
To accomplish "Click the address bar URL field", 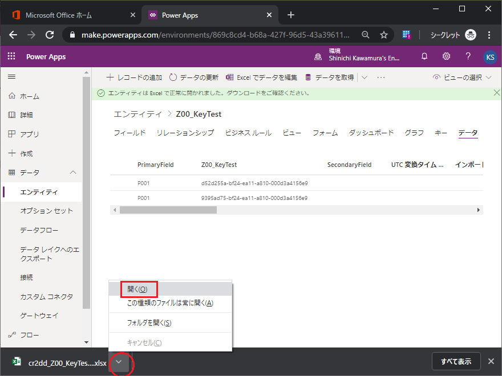I will pyautogui.click(x=215, y=35).
